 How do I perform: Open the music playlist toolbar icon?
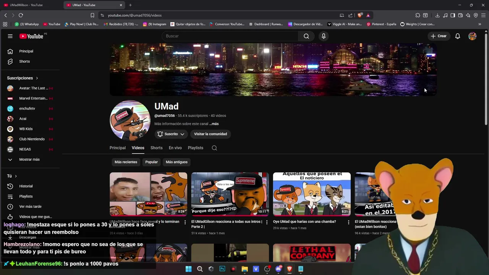click(x=445, y=15)
